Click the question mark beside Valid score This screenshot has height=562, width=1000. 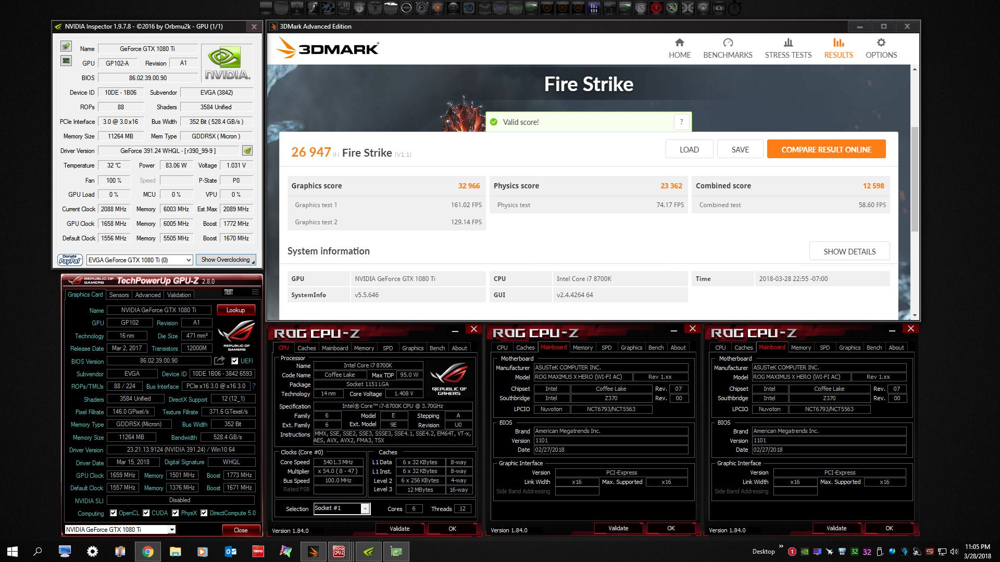click(681, 122)
